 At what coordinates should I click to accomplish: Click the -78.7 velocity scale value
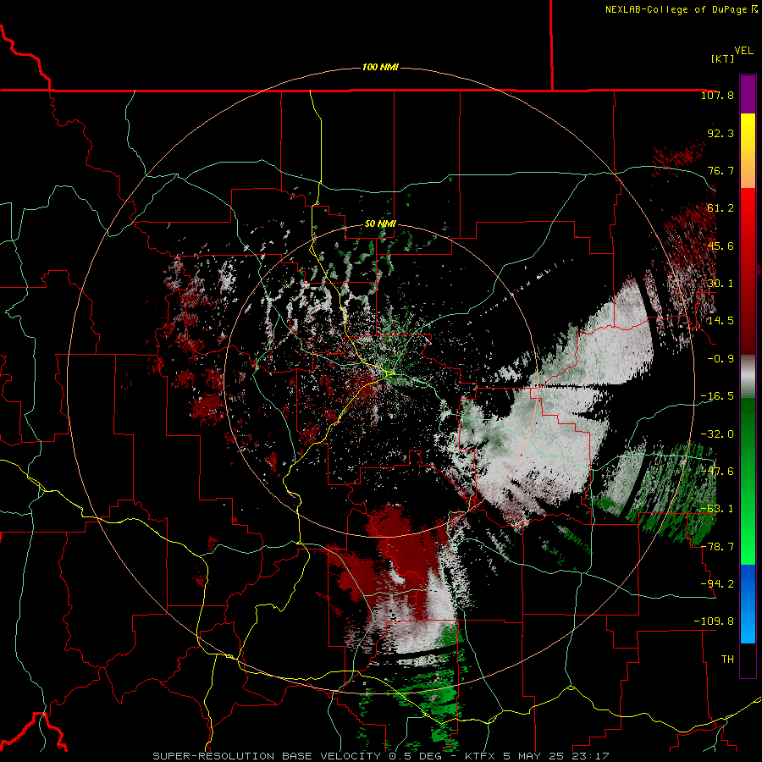pos(717,547)
